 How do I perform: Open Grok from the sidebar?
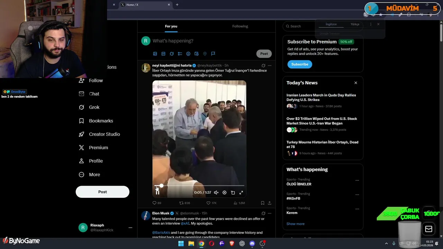coord(89,108)
